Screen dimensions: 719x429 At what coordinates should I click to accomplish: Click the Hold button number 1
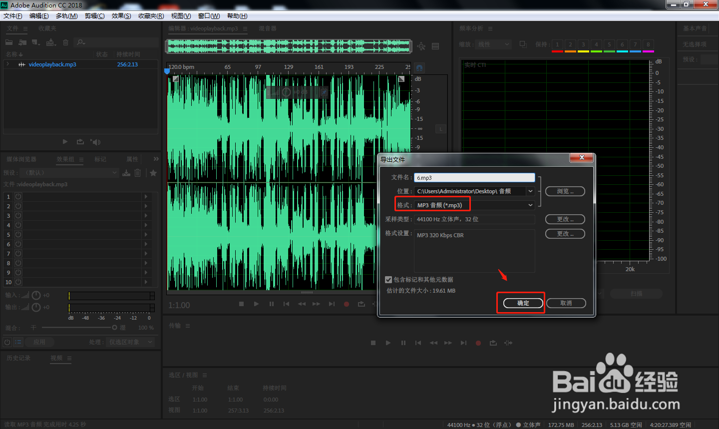557,44
